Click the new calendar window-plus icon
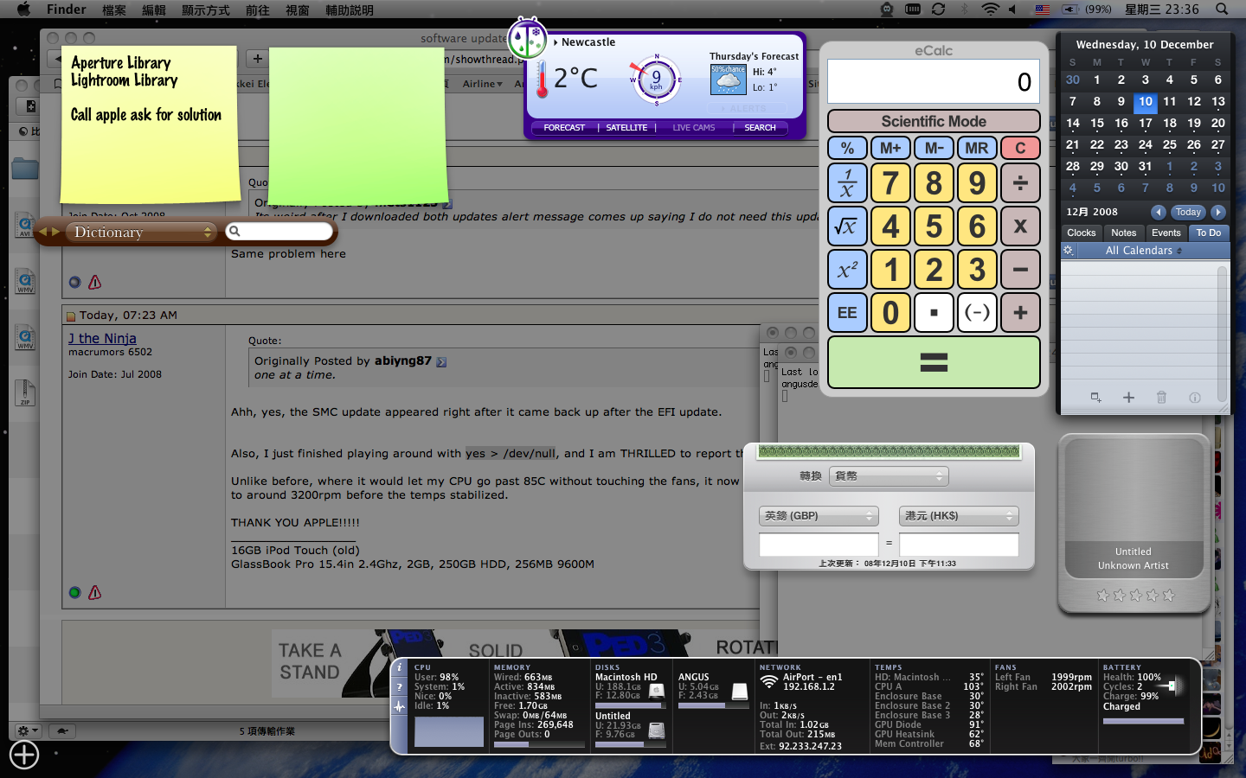Viewport: 1246px width, 778px height. point(1095,398)
